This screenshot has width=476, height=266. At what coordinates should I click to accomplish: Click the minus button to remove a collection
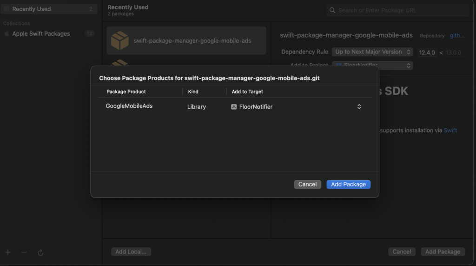pyautogui.click(x=24, y=252)
